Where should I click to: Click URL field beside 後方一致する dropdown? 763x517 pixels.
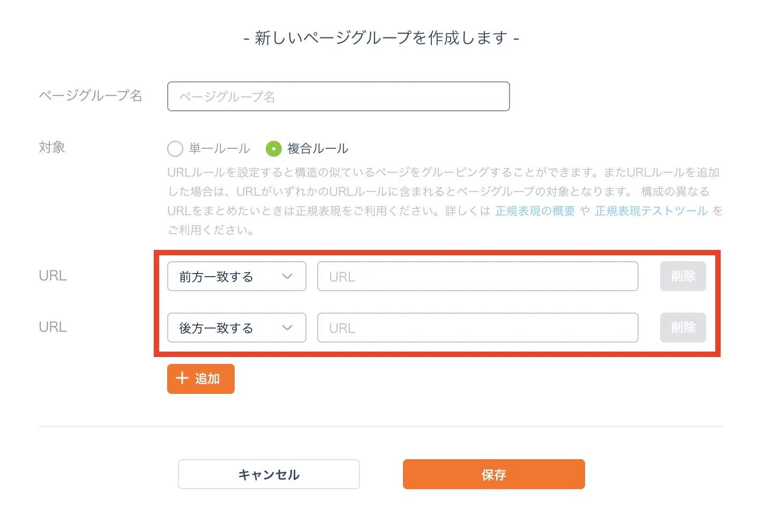(477, 328)
